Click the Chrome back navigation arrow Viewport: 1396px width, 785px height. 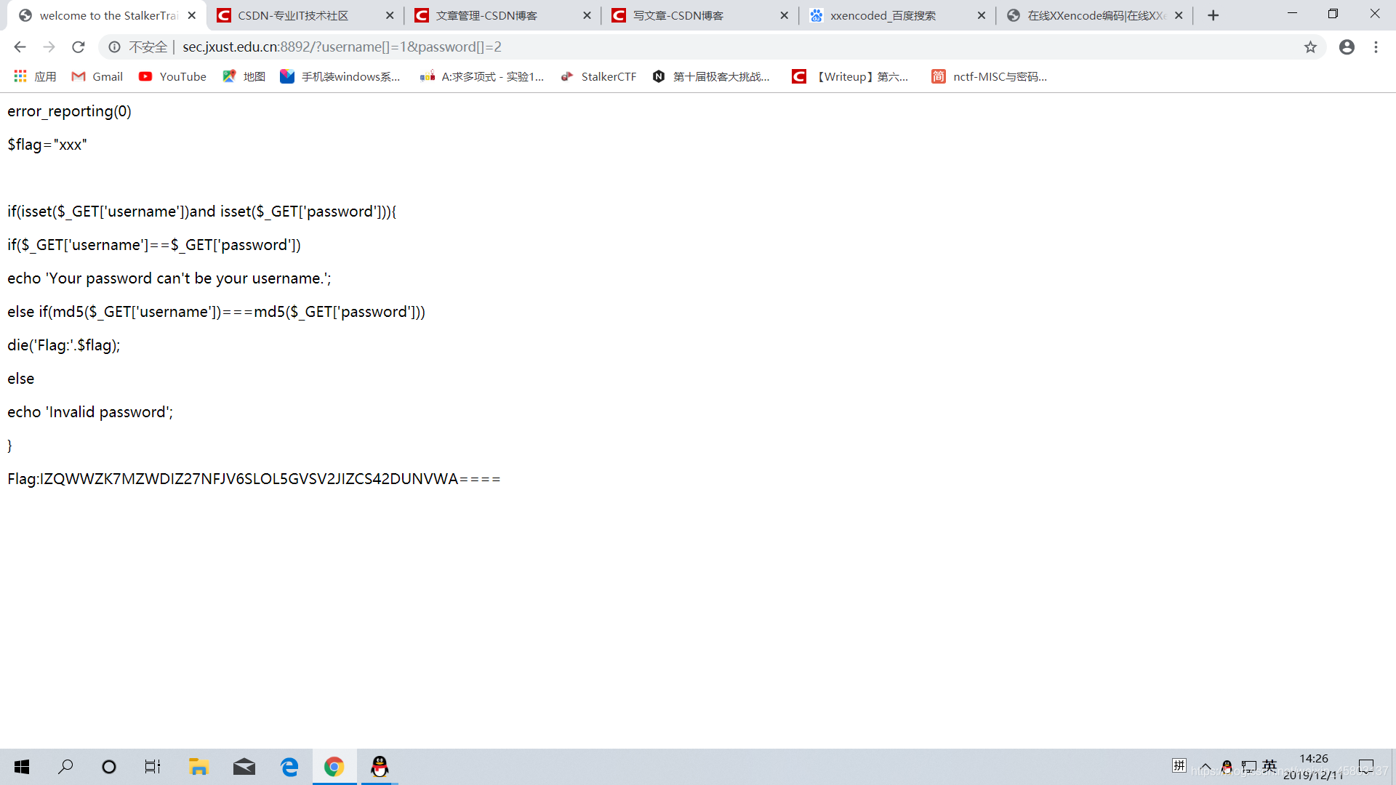click(x=20, y=46)
